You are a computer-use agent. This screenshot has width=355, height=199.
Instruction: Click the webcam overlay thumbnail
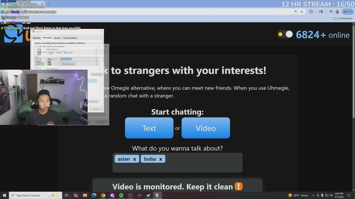click(x=44, y=97)
